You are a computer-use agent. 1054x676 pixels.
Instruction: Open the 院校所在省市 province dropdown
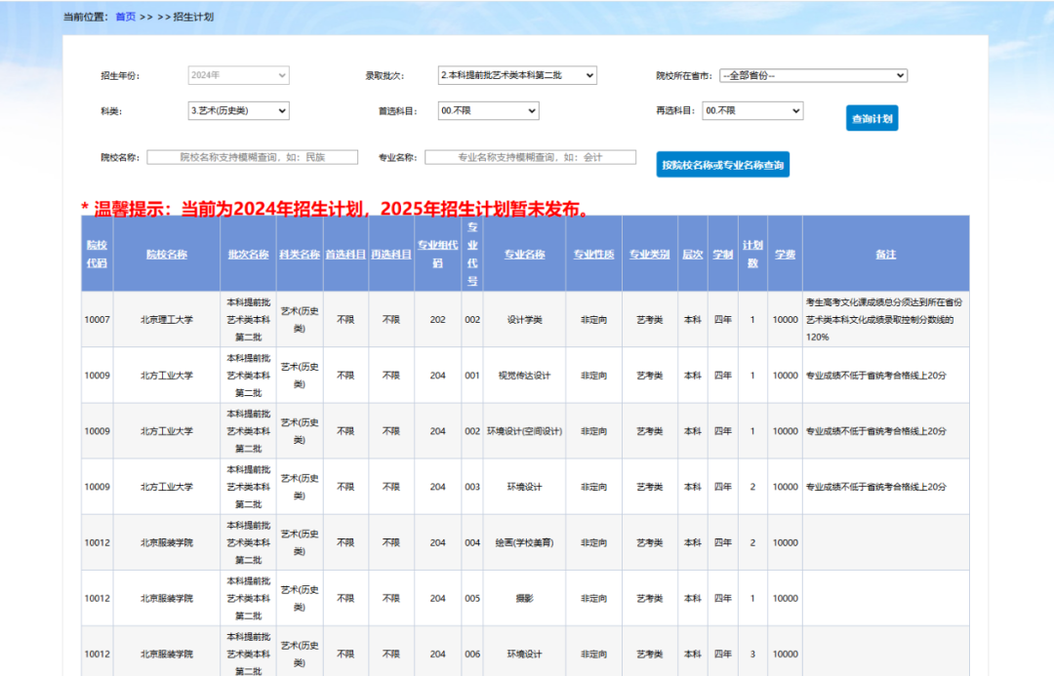pos(813,75)
